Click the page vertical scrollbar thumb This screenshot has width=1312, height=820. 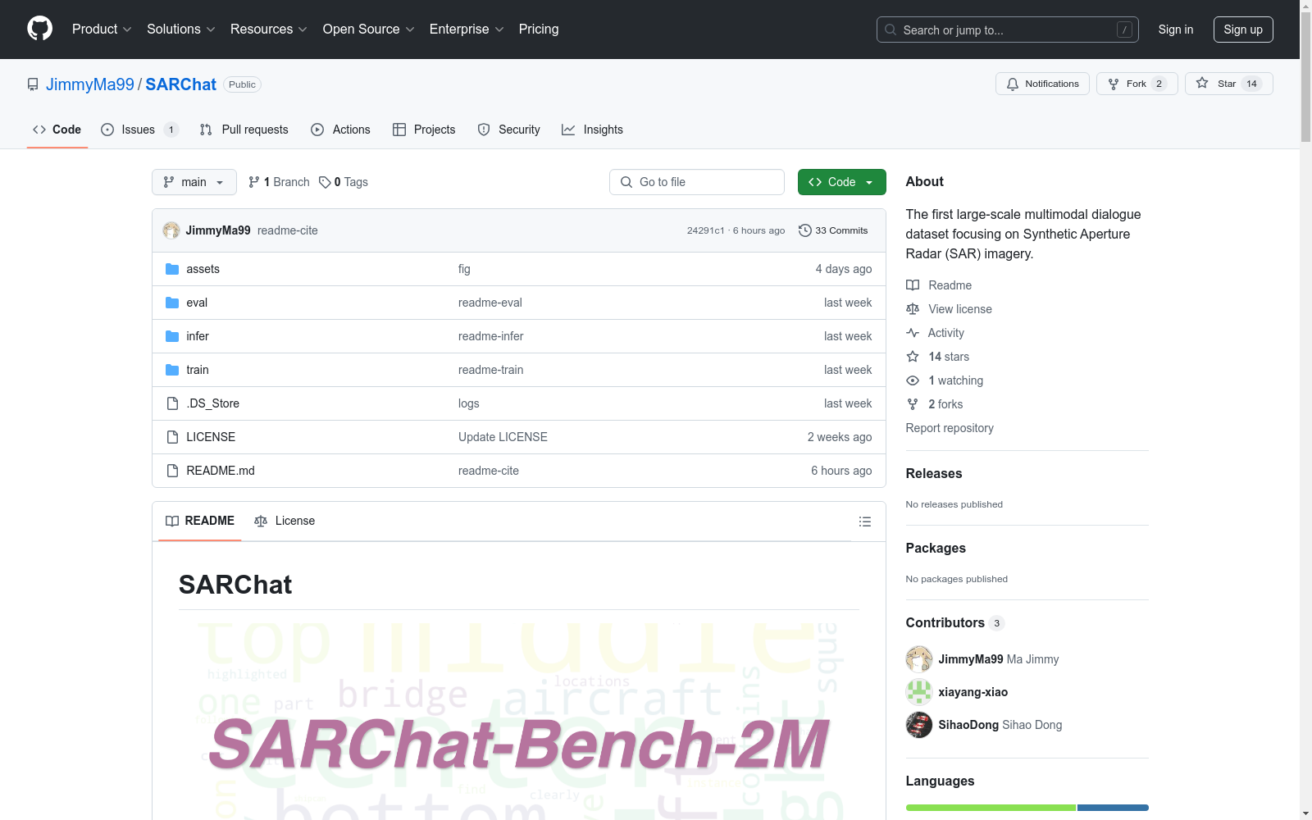coord(1305,76)
